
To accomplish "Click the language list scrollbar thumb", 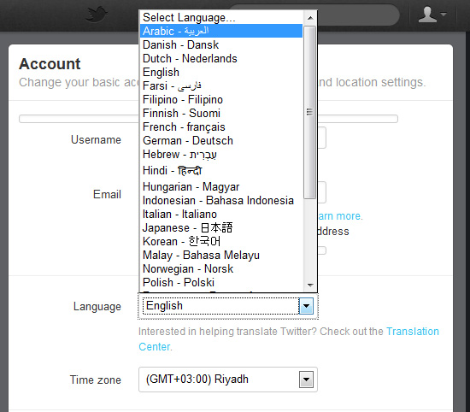I will point(309,112).
